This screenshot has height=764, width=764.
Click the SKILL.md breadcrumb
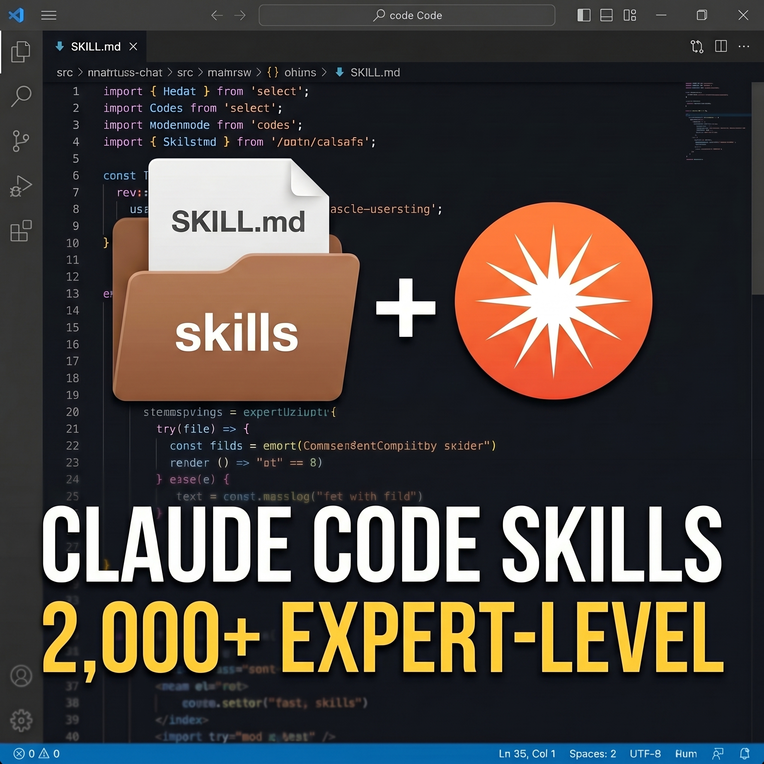click(x=368, y=72)
